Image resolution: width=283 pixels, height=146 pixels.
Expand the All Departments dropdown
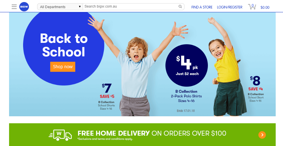(x=60, y=7)
